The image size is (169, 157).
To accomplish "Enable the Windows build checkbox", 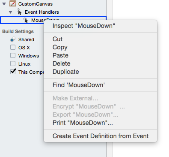I will click(x=13, y=55).
